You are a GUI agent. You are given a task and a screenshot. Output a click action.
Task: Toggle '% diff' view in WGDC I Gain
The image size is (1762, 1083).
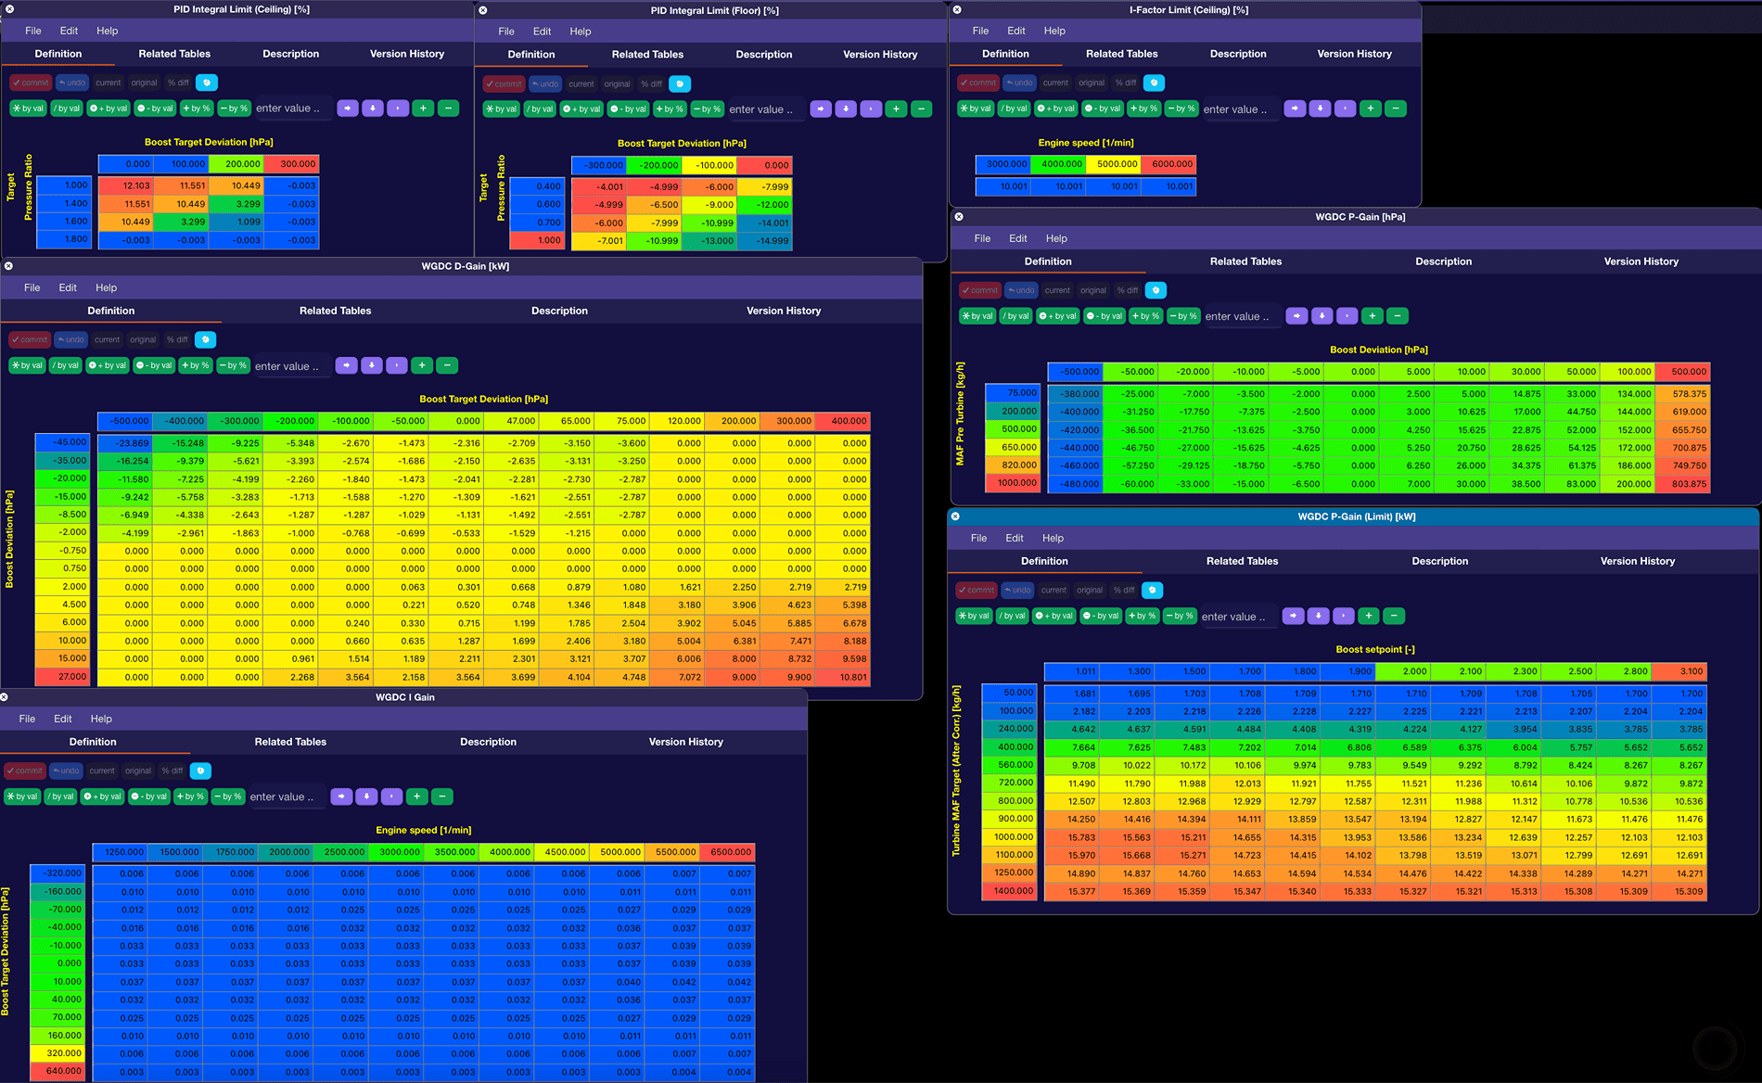(172, 771)
